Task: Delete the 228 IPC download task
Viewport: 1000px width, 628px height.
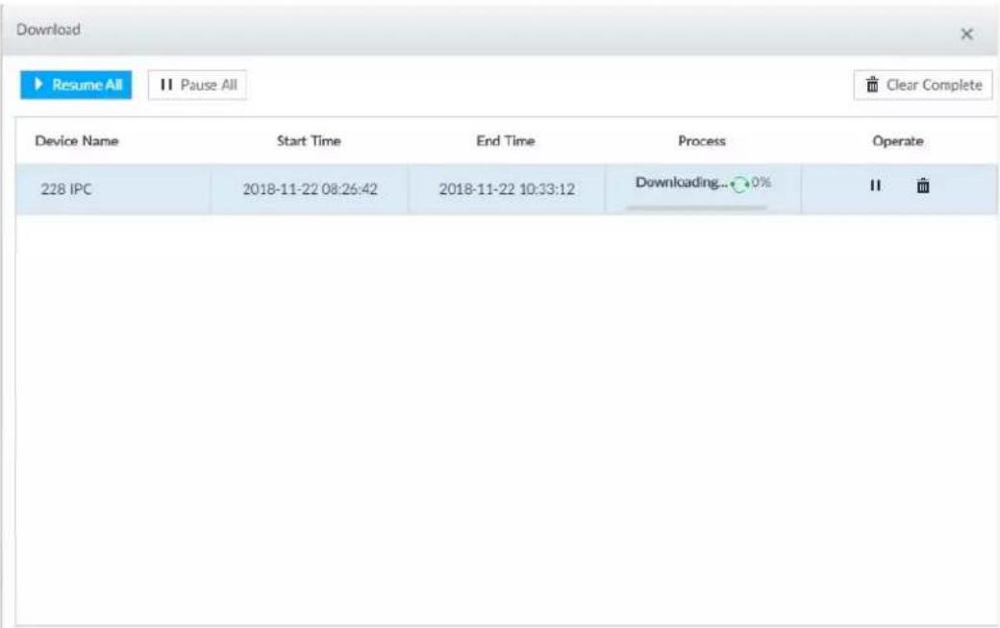Action: pyautogui.click(x=923, y=186)
